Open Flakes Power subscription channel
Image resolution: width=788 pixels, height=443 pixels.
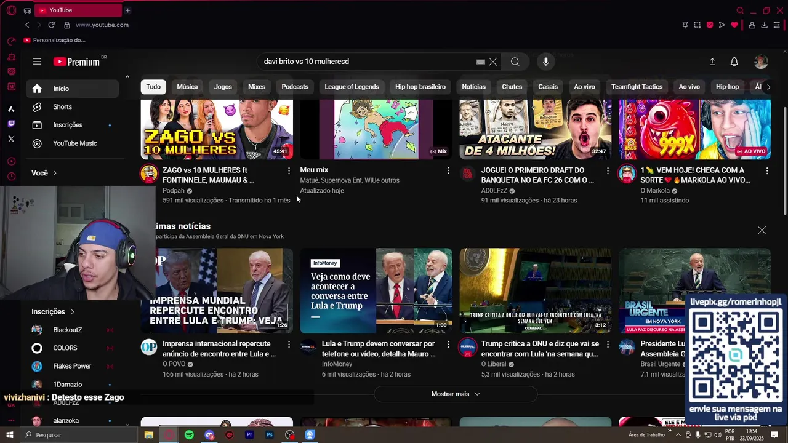click(x=73, y=366)
